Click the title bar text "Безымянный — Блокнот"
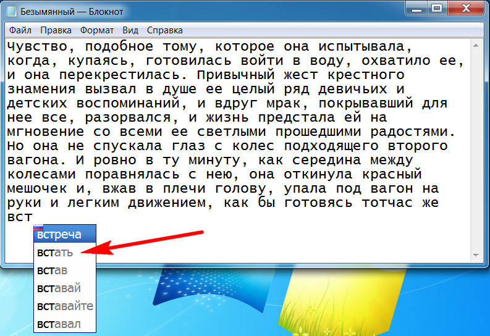The image size is (490, 336). coord(72,12)
